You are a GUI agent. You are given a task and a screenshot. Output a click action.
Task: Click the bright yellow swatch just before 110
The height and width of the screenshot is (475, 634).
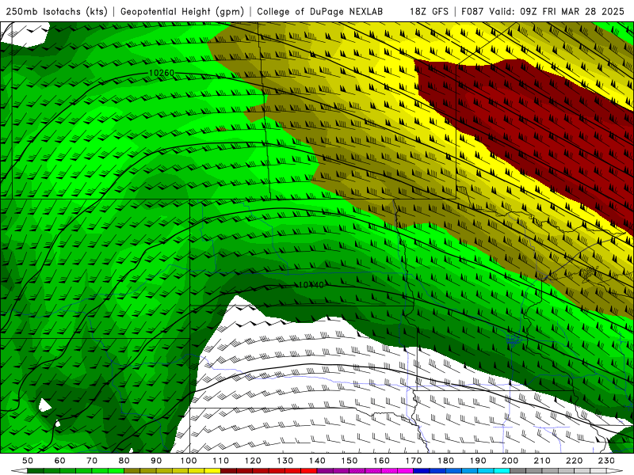click(212, 471)
